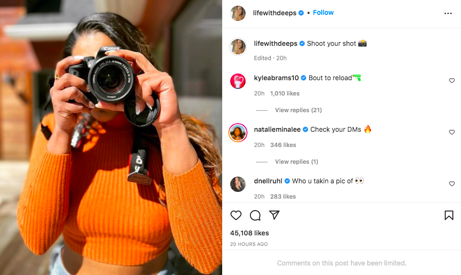Screen dimensions: 461x275
Task: Open the comment bubble icon
Action: (255, 215)
